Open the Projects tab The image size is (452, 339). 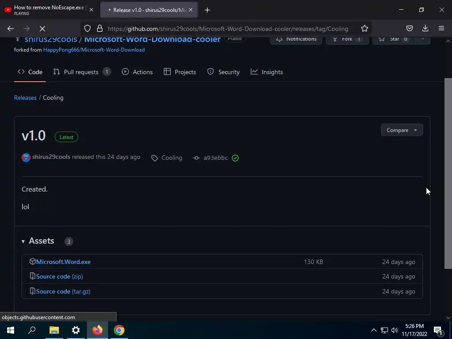point(180,72)
